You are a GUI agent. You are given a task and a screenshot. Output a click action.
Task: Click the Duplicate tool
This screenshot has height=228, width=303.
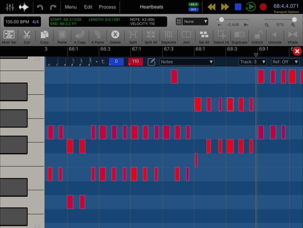click(x=240, y=37)
